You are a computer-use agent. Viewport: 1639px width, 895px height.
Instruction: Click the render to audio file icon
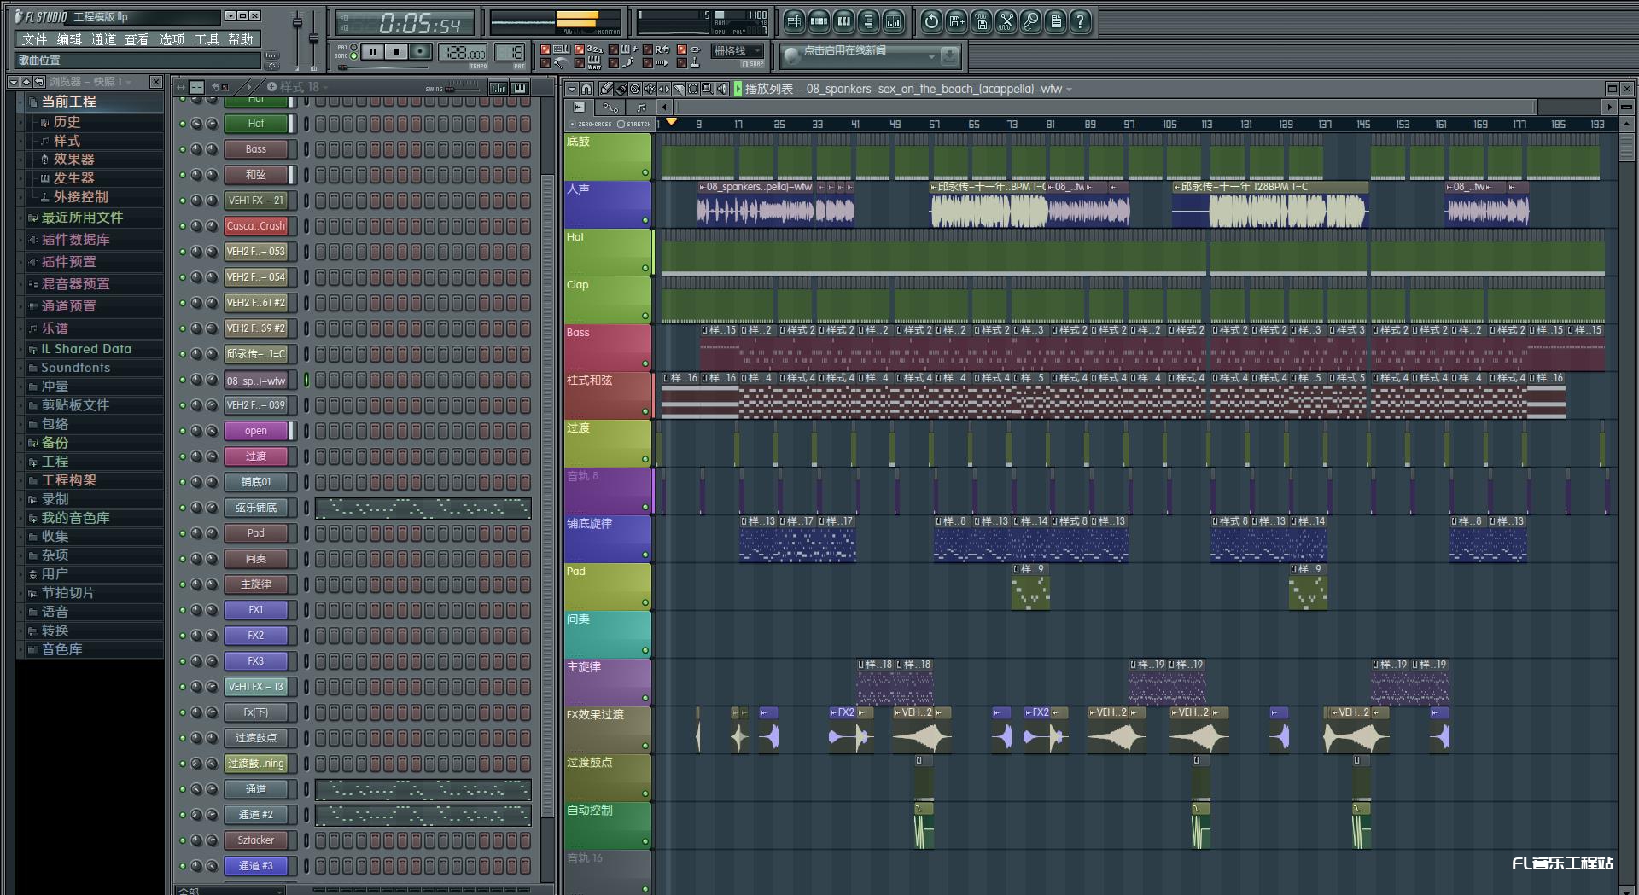981,21
